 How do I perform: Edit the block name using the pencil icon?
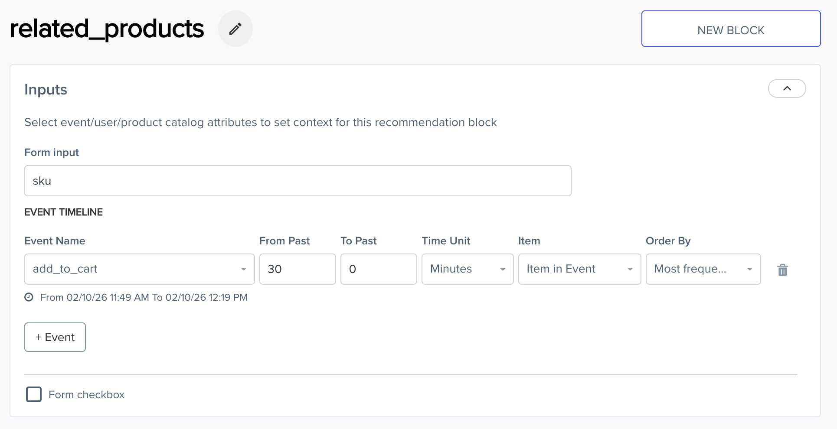pos(235,29)
